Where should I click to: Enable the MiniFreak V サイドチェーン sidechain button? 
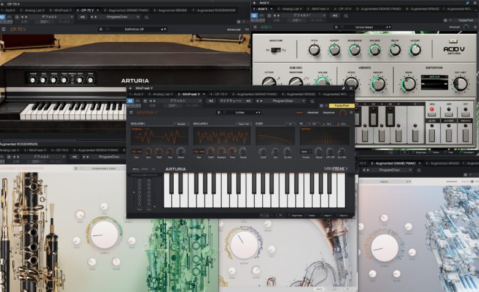point(231,101)
